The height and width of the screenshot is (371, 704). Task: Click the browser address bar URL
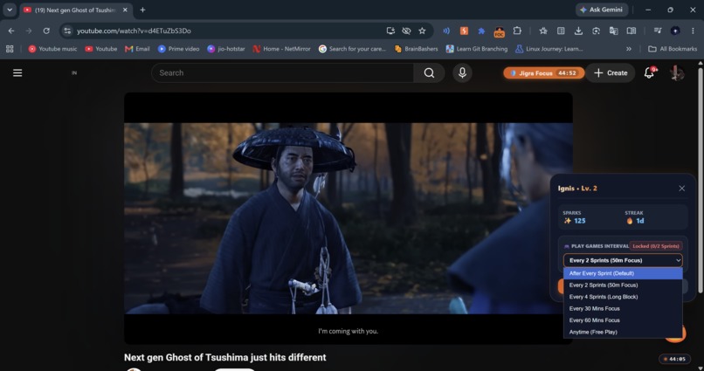click(134, 31)
